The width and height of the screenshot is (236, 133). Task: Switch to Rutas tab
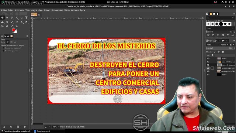click(225, 41)
